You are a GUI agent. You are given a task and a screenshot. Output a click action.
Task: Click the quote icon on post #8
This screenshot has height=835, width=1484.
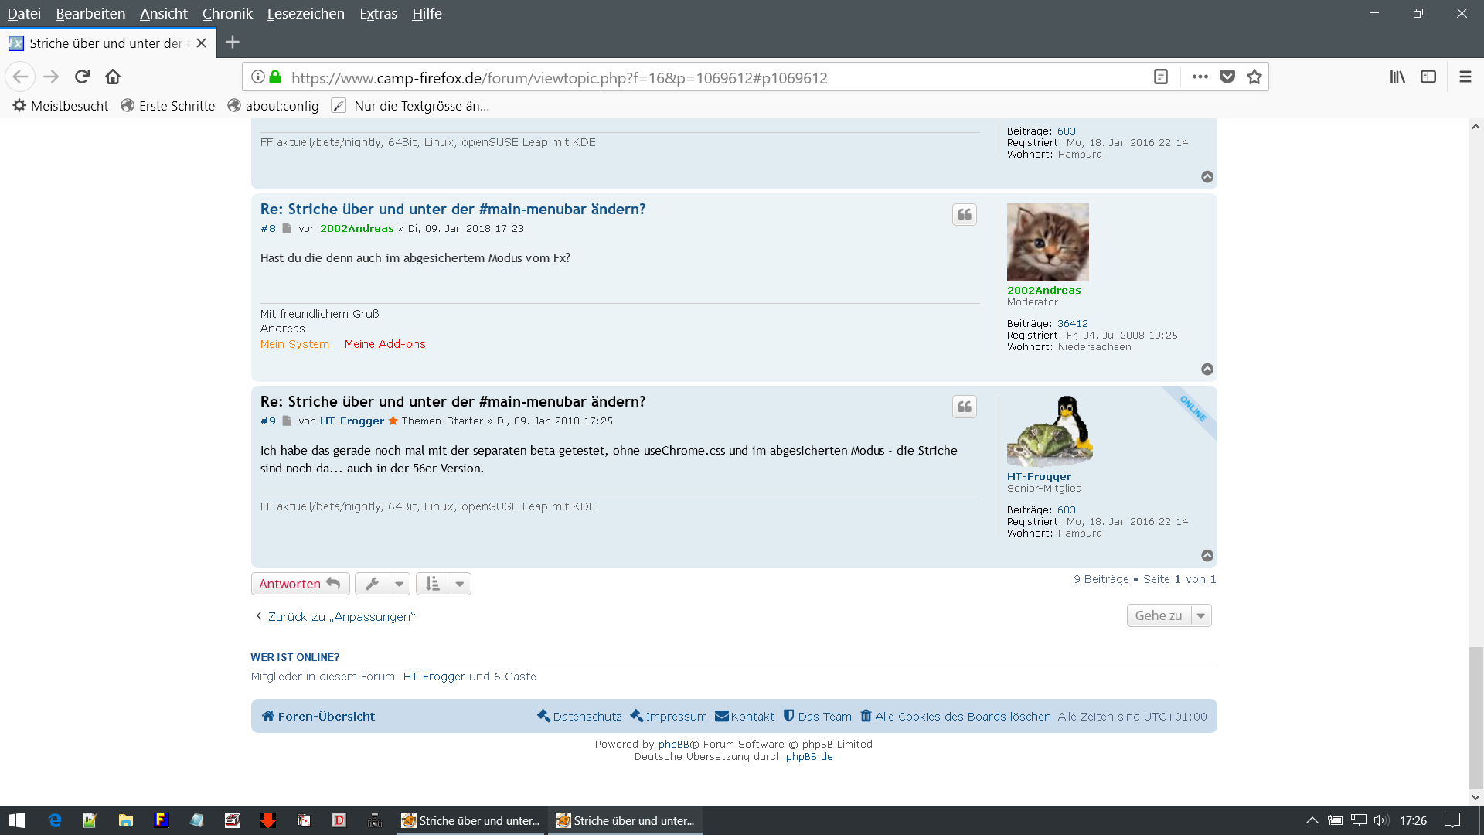[x=964, y=214]
